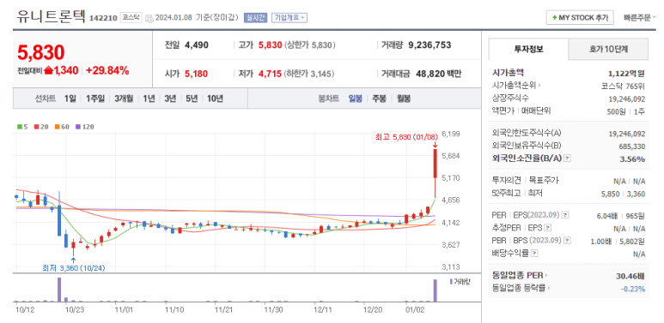Open the 기업개요 dropdown
The height and width of the screenshot is (323, 664).
289,17
